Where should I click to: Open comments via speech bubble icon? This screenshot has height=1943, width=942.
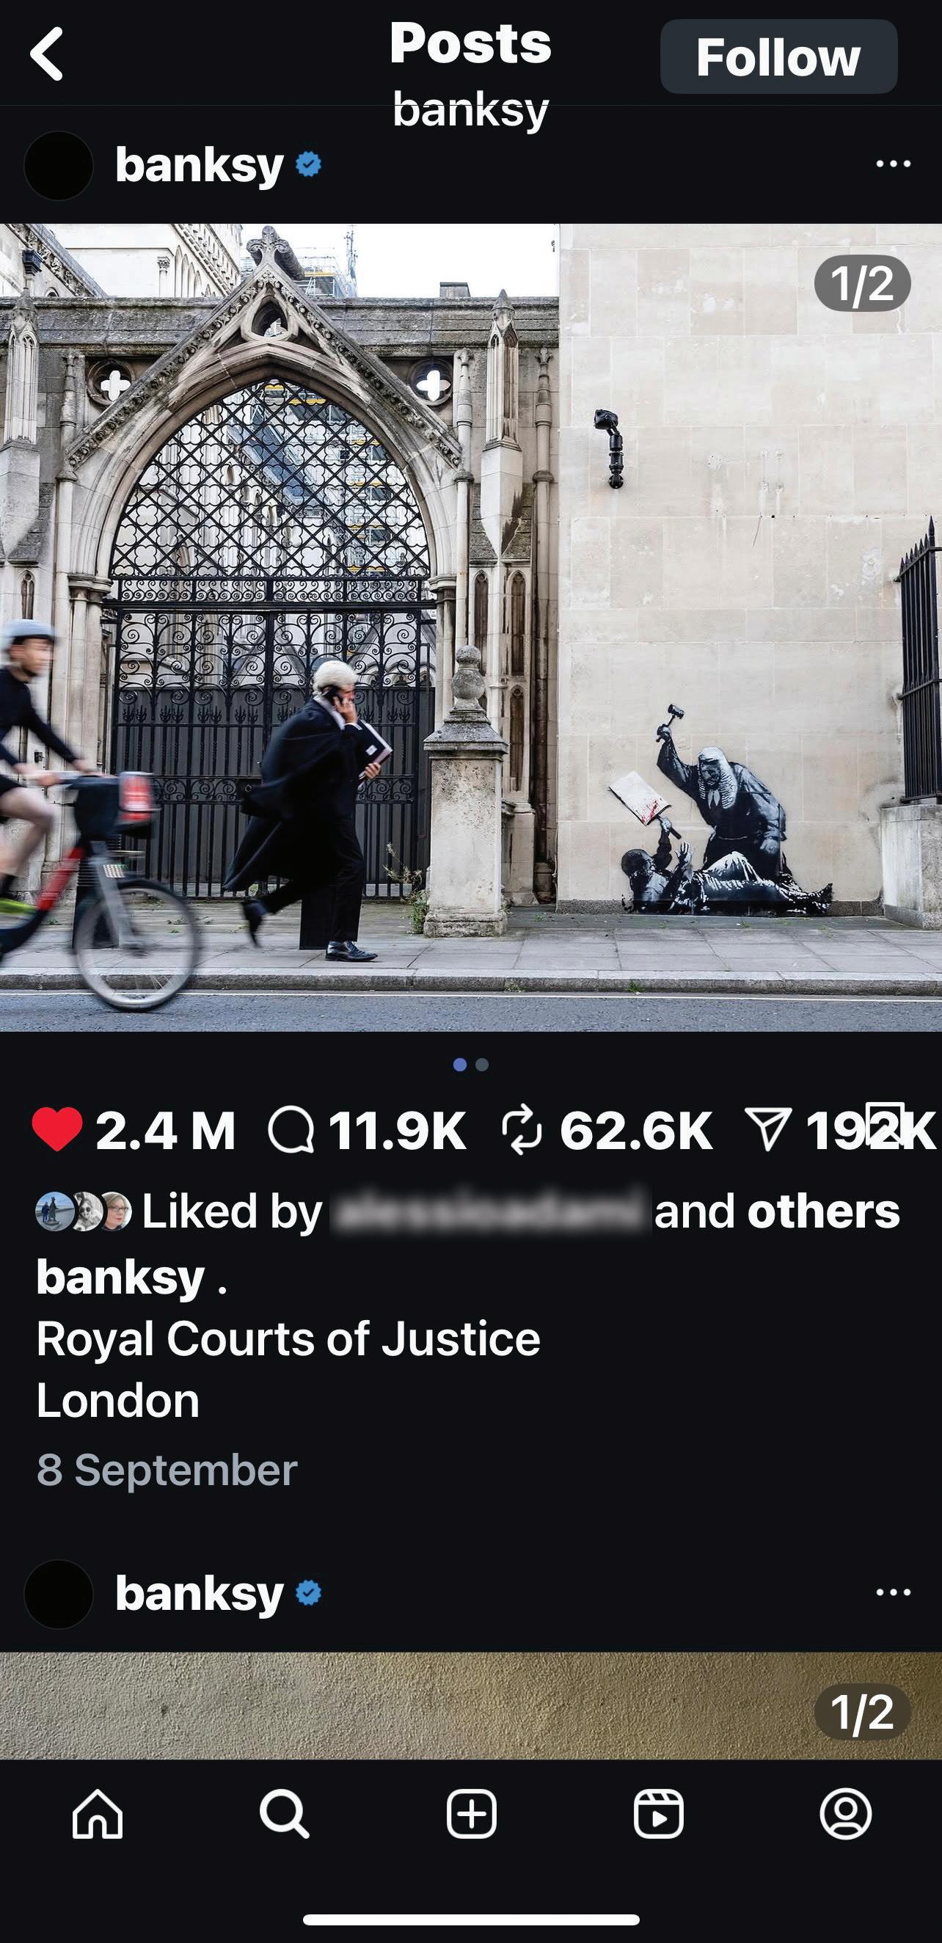(291, 1129)
